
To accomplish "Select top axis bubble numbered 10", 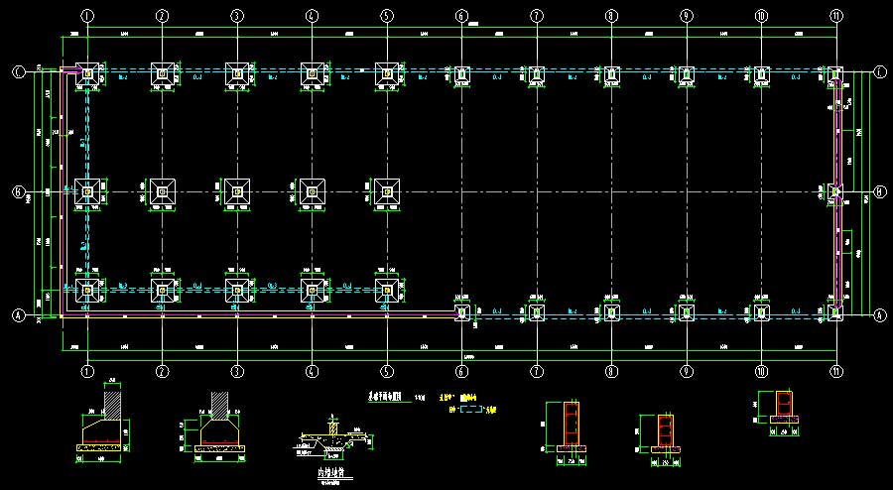I will (x=761, y=17).
